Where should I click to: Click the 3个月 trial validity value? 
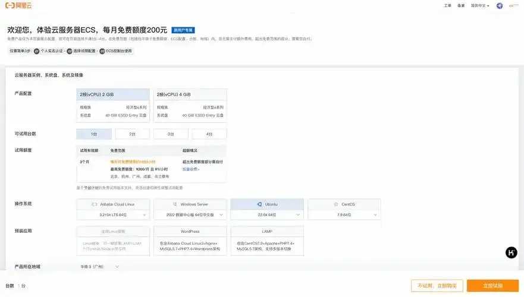pos(84,162)
